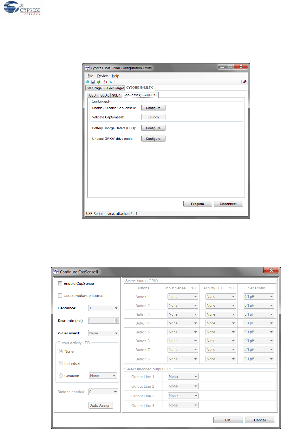
Task: Click Launch next to Validate CapSense
Action: pos(153,117)
